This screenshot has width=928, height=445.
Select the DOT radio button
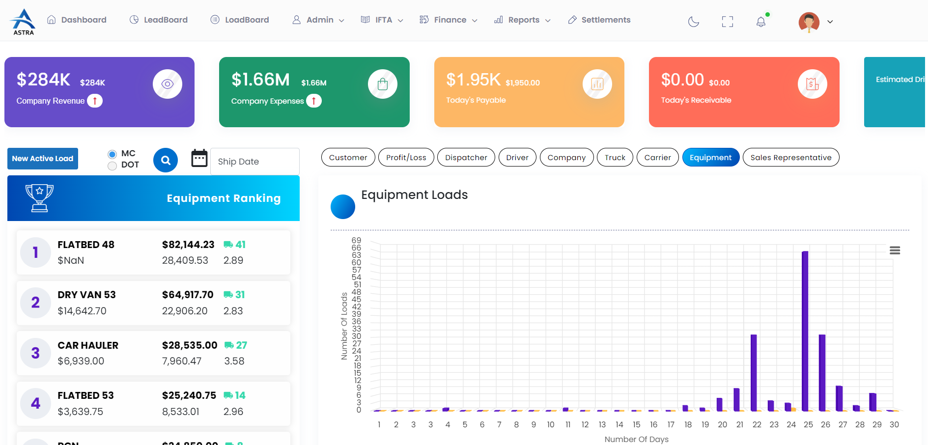(x=112, y=166)
